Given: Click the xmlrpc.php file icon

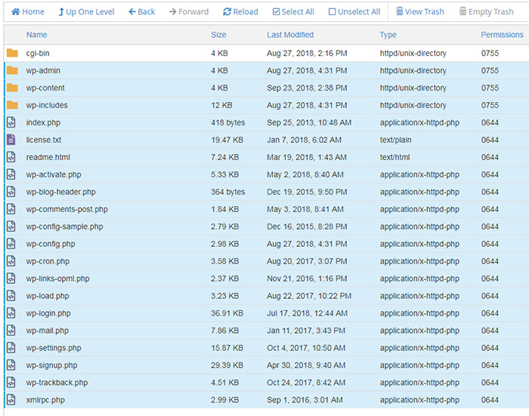Looking at the screenshot, I should tap(11, 400).
